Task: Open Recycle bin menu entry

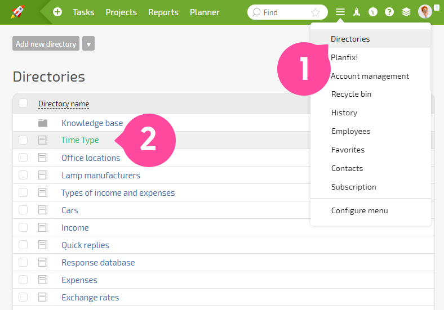Action: point(351,94)
